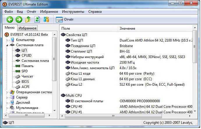The height and width of the screenshot is (129, 201).
Task: Open the Справка menu
Action: [x=95, y=12]
